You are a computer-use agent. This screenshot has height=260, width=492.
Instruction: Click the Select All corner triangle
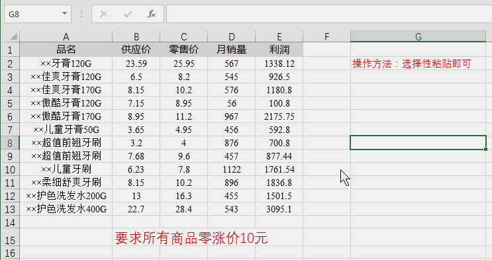coord(13,36)
